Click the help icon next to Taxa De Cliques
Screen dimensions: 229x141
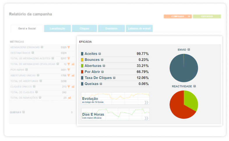click(114, 78)
